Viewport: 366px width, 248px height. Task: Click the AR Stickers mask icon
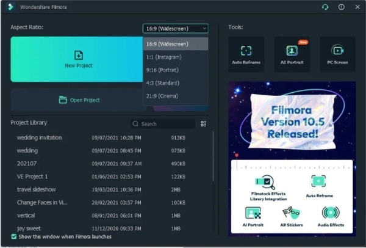pos(291,212)
